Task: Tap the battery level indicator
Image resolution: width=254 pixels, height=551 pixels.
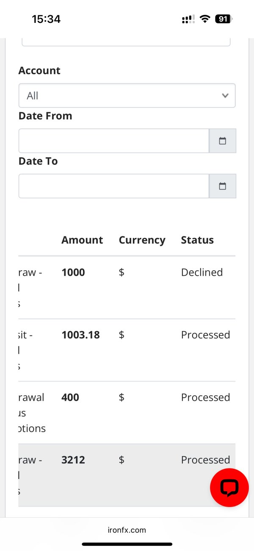Action: tap(223, 19)
